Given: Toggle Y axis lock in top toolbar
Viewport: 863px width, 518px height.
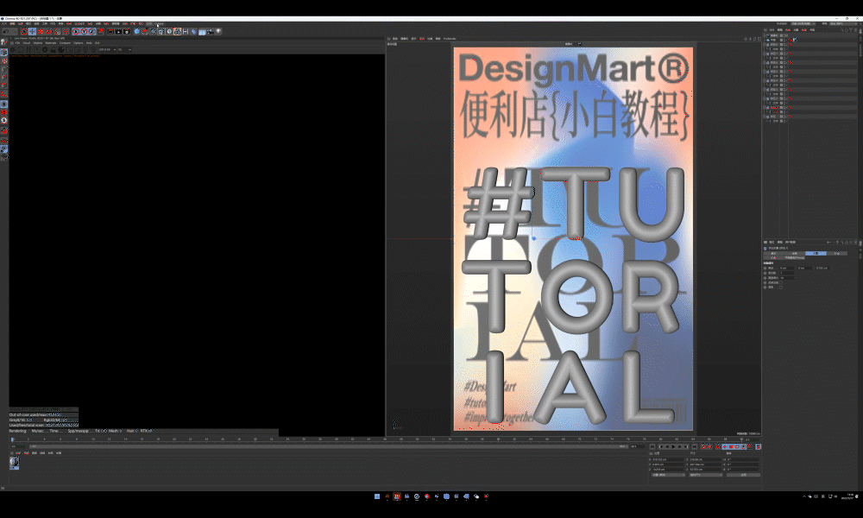Looking at the screenshot, I should (84, 32).
